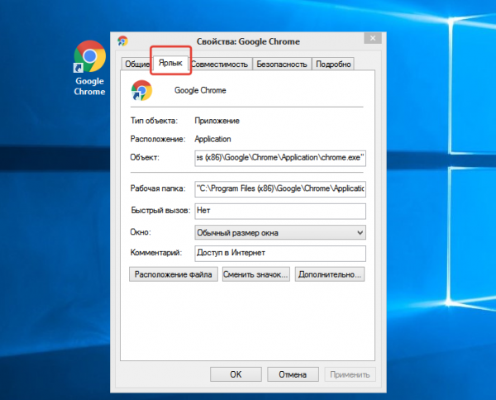
Task: Switch to the Общие tab
Action: click(x=137, y=64)
